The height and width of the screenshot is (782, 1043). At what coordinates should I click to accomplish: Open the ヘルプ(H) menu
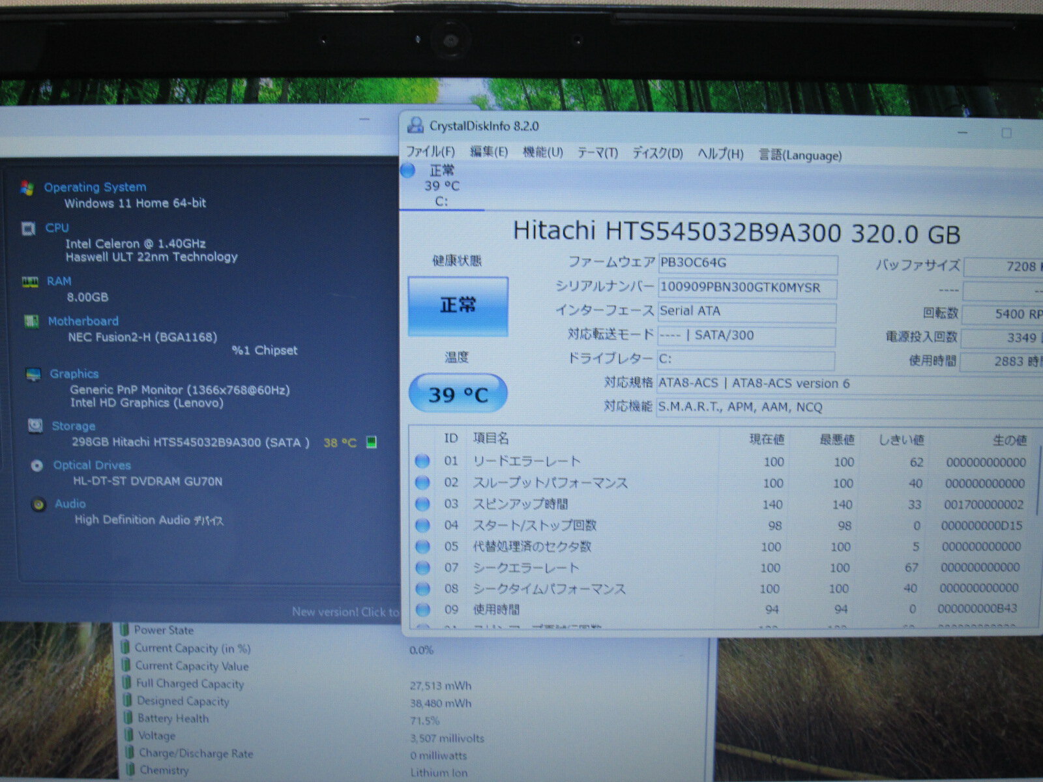[720, 154]
